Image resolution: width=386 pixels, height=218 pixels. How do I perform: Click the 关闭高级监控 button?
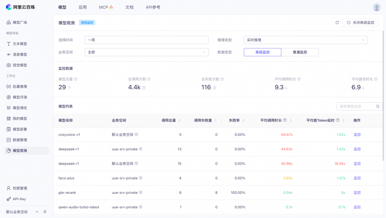tap(360, 22)
